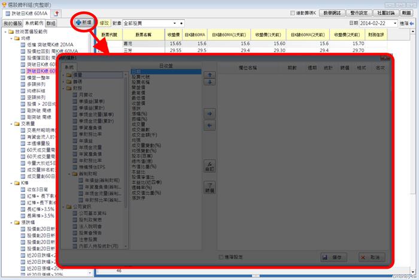Select 收盤價 in the 日收盤 field list
Viewport: 419px width, 280px height.
[x=138, y=103]
